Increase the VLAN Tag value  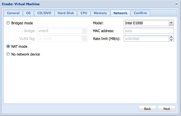(85, 37)
